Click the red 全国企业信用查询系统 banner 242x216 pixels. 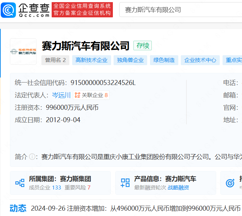(82, 10)
